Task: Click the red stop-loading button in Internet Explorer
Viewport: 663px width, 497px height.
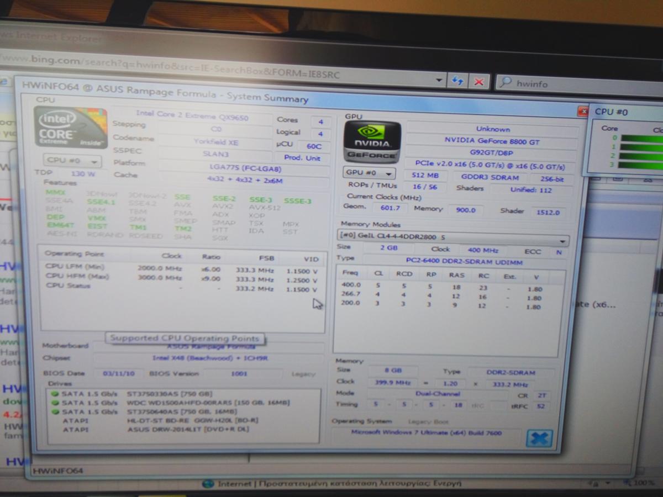Action: [x=478, y=81]
